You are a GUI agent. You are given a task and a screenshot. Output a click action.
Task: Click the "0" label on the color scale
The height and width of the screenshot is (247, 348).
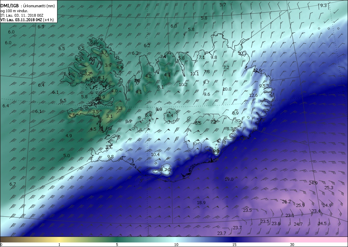click(x=1, y=245)
